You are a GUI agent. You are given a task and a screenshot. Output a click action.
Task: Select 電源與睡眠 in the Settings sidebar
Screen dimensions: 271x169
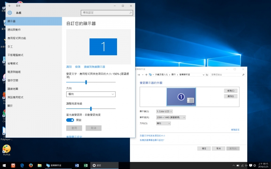point(34,72)
